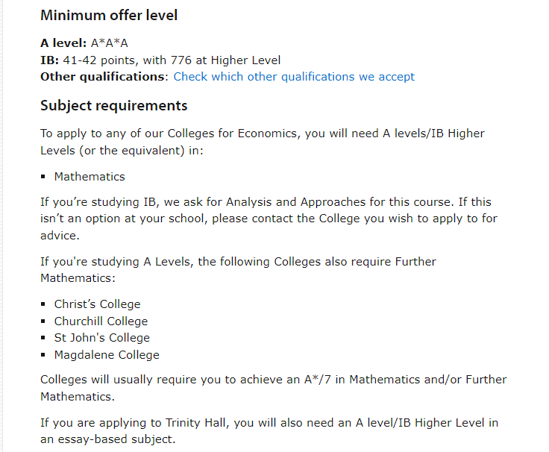
Task: Click the 'Magdalene College' list item
Action: (107, 355)
